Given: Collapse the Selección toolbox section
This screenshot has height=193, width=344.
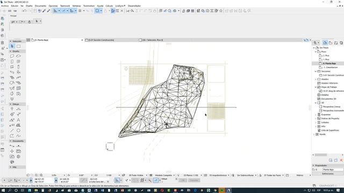Looking at the screenshot, I should tap(10, 41).
